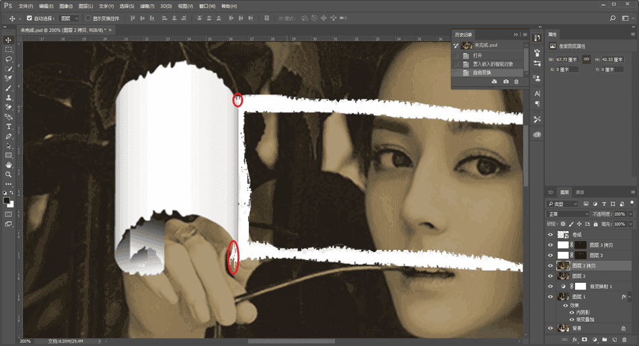Hide the 卷纸 layer
This screenshot has width=639, height=346.
tap(550, 235)
